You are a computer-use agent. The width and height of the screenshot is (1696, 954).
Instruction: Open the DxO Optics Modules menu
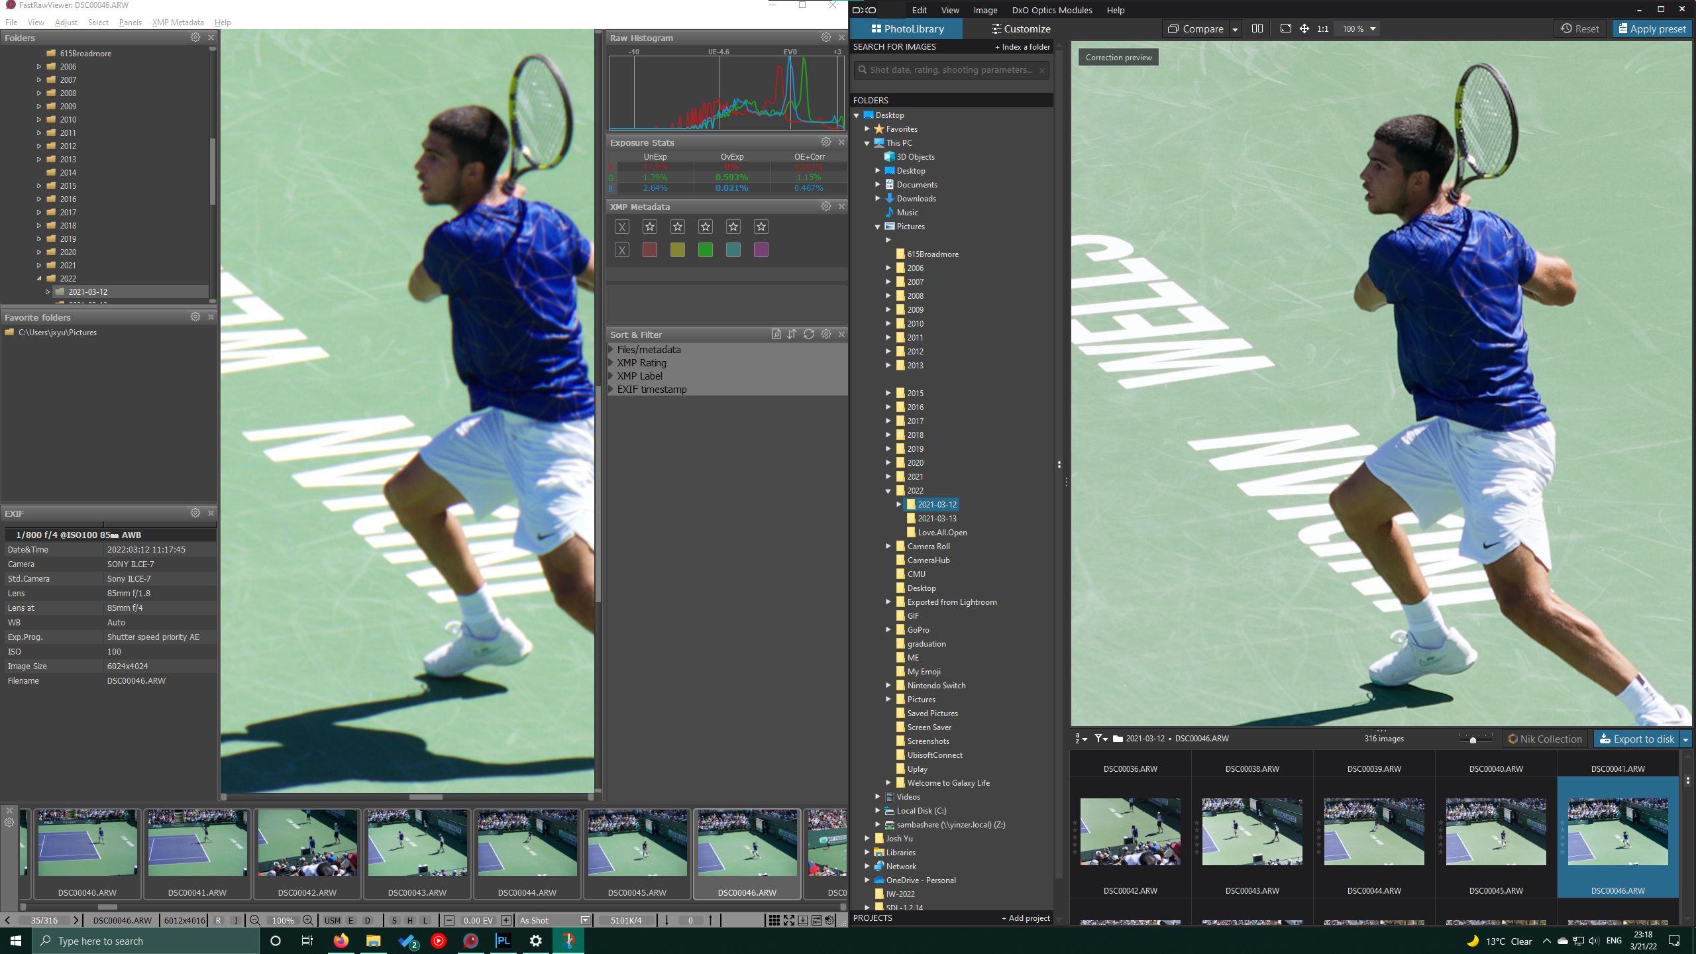pyautogui.click(x=1051, y=10)
